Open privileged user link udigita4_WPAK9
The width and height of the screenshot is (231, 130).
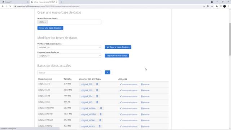coord(88,120)
